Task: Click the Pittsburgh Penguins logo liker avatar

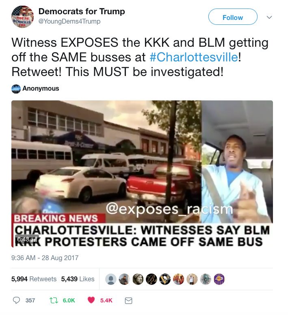Action: click(x=165, y=279)
